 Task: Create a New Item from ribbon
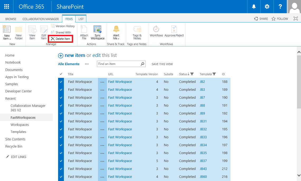[x=7, y=33]
